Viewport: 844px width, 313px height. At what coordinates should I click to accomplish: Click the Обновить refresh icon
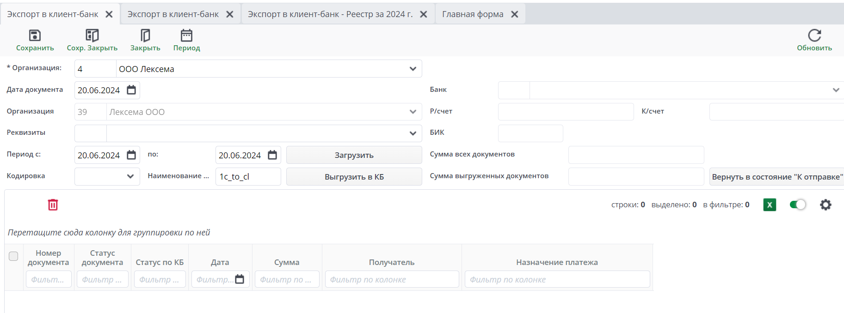814,36
